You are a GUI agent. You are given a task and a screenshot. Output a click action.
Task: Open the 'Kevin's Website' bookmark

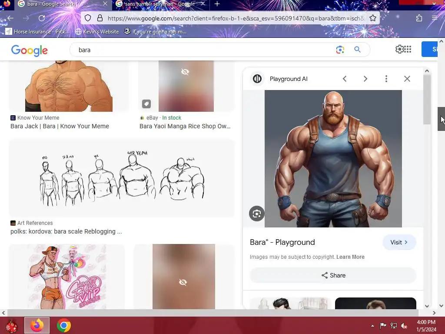click(x=97, y=31)
